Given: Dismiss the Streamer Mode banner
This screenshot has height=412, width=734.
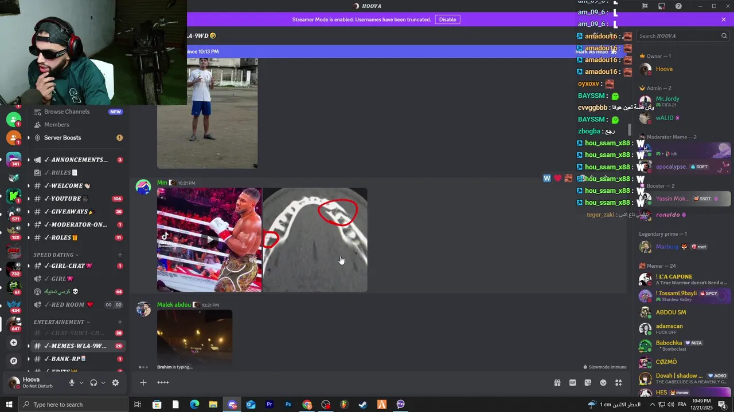Looking at the screenshot, I should (724, 19).
